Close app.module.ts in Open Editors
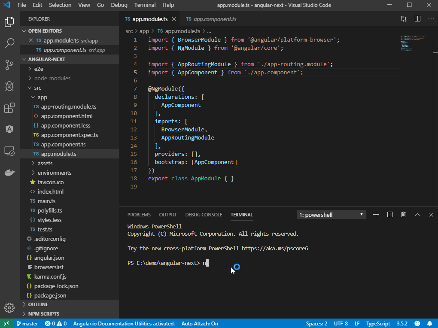 pos(31,40)
